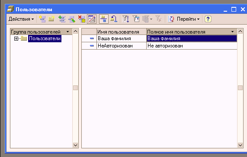Viewport: 247px width, 157px height.
Task: Open the Группа пользователей header dropdown arrow
Action: [68, 32]
